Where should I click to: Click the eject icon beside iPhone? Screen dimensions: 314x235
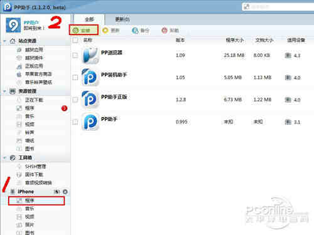(65, 192)
